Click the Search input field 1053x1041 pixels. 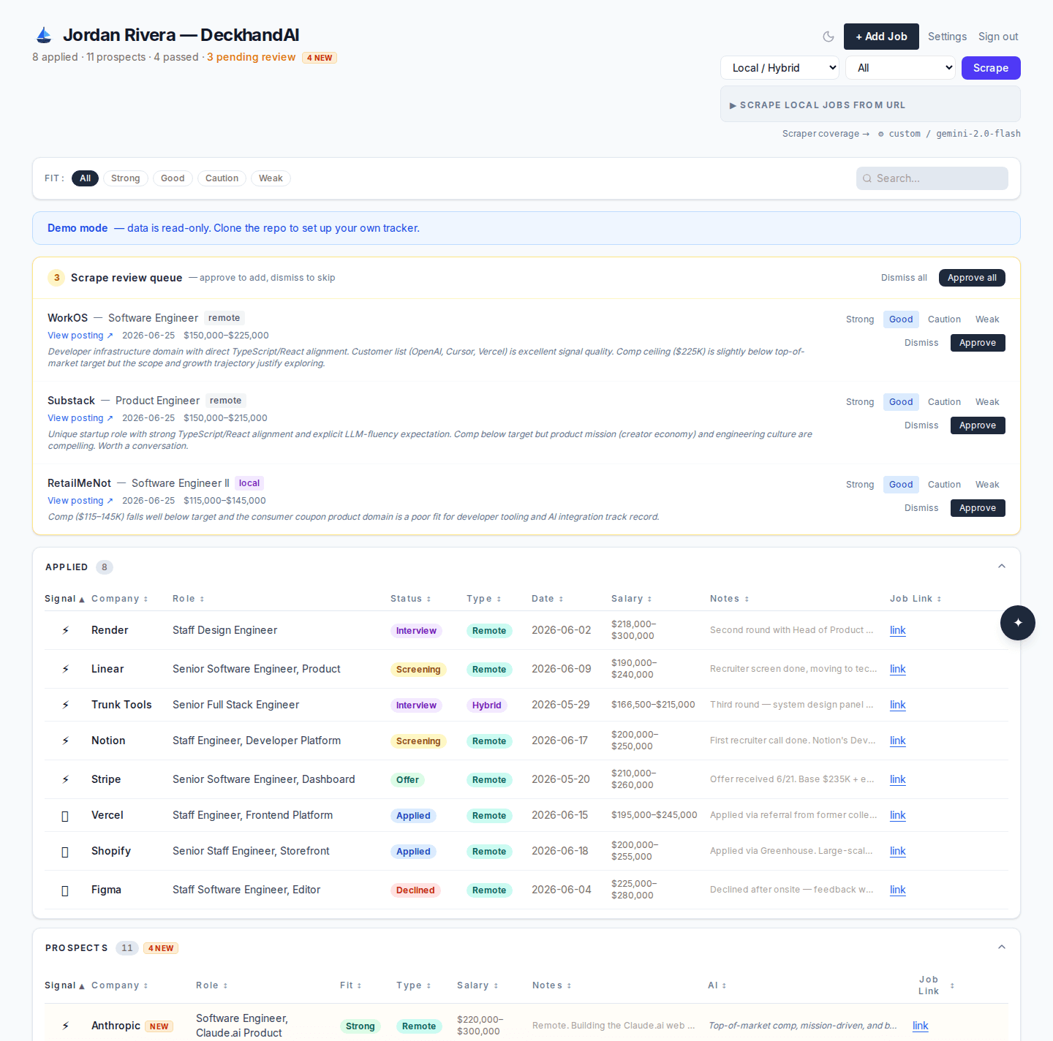932,178
